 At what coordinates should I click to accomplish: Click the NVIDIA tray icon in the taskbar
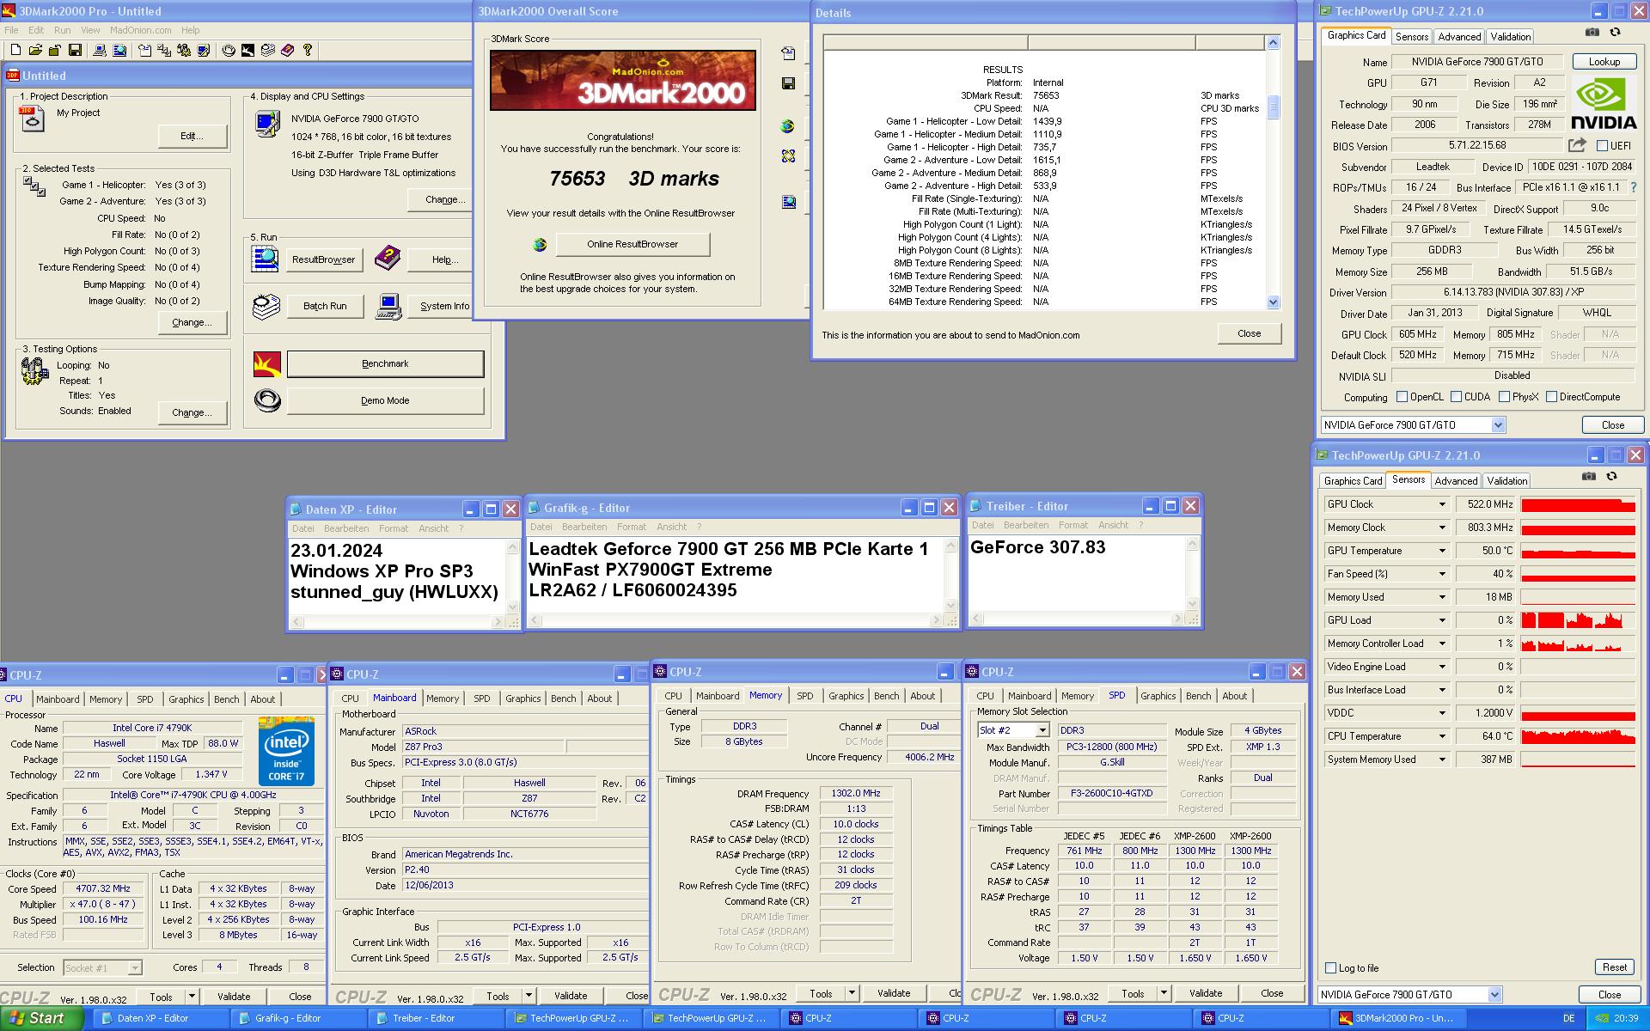(x=1603, y=1018)
